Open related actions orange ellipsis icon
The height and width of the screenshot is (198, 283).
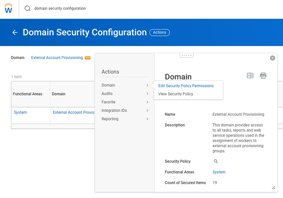coord(88,58)
